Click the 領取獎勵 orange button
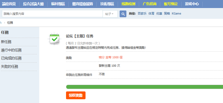This screenshot has width=223, height=103. pos(76,95)
